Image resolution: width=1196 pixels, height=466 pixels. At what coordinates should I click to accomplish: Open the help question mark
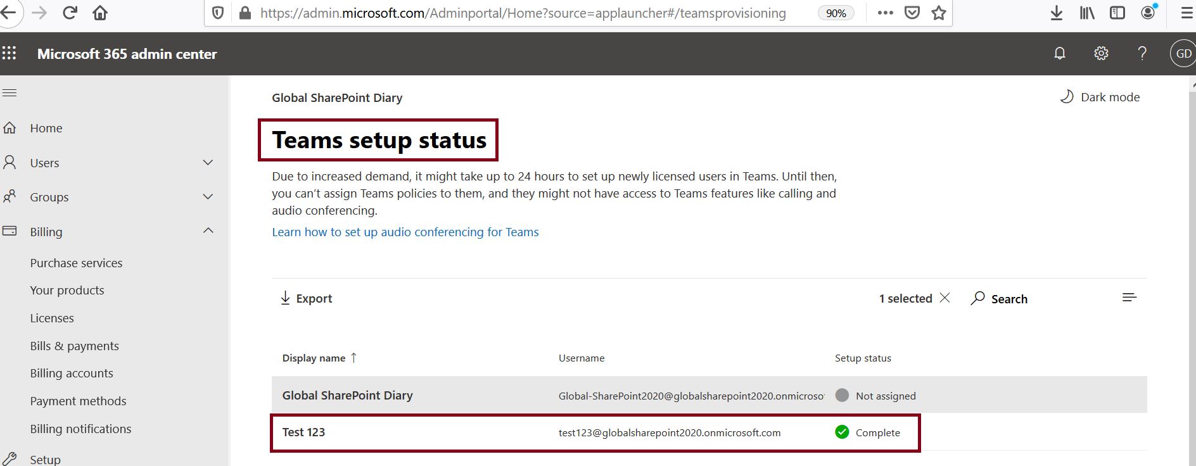pos(1142,54)
